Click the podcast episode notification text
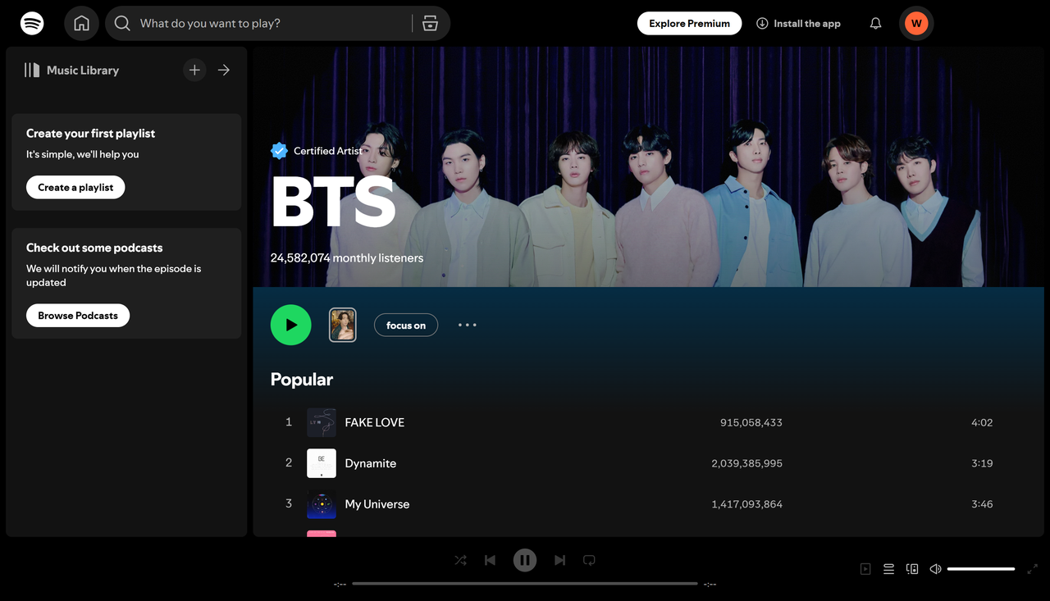 [113, 275]
